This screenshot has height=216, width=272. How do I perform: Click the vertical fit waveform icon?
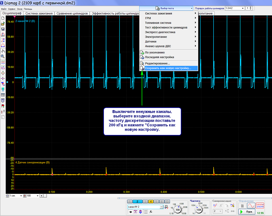pos(3,40)
